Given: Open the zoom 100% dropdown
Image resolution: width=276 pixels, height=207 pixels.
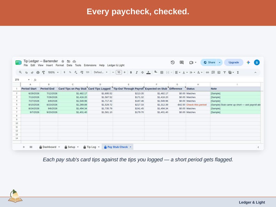Looking at the screenshot, I should (53, 73).
